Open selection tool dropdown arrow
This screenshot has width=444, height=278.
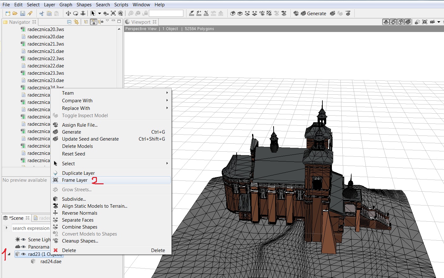pos(99,13)
